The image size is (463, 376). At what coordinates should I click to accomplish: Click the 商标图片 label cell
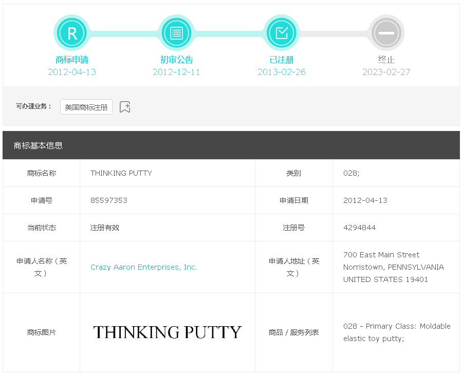tap(41, 332)
